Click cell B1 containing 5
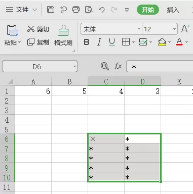Viewport: 193px width, 194px height. pos(69,91)
